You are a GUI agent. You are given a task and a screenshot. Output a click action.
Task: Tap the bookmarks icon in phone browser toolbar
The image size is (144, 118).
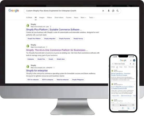[x=128, y=108]
